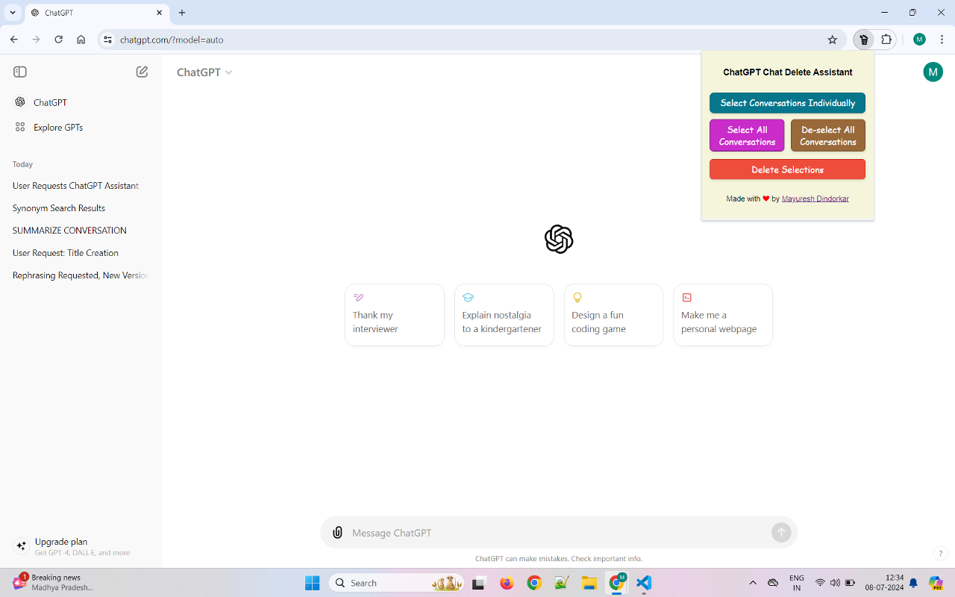Open the Mayuresh Dindorkar link

click(815, 199)
